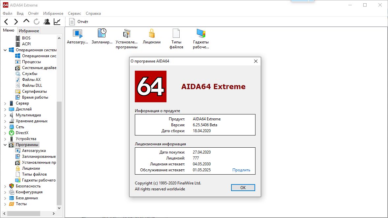388x218 pixels.
Task: Click the version text 6.25.5406 Beta
Action: [205, 125]
